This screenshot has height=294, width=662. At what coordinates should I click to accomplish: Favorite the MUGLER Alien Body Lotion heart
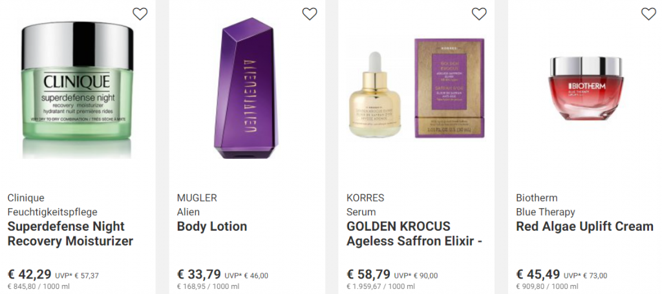click(x=310, y=14)
